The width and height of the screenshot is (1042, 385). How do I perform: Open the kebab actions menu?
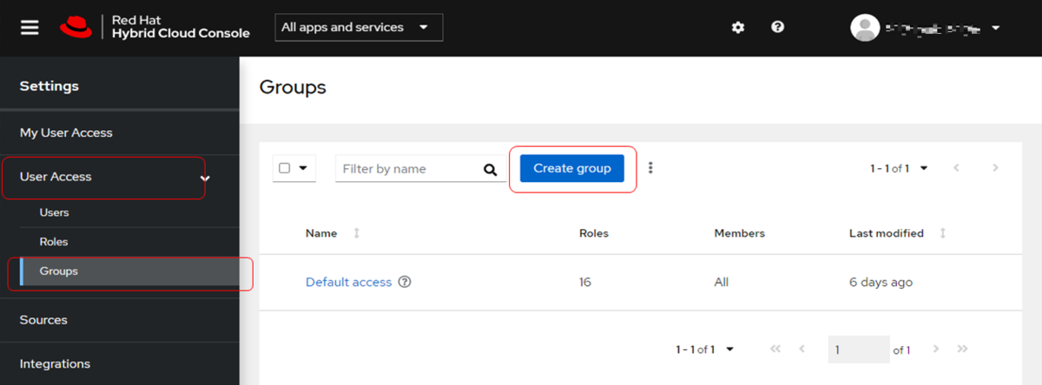pyautogui.click(x=650, y=168)
